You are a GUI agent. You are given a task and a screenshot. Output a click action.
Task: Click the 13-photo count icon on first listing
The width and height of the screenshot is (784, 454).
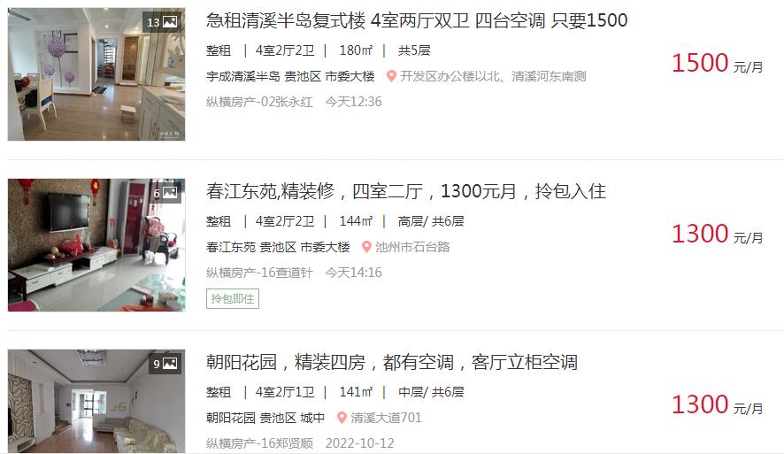tap(162, 22)
